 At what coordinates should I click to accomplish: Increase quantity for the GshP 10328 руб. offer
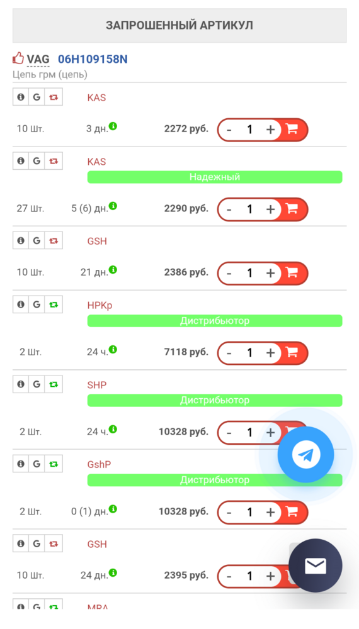(x=270, y=512)
